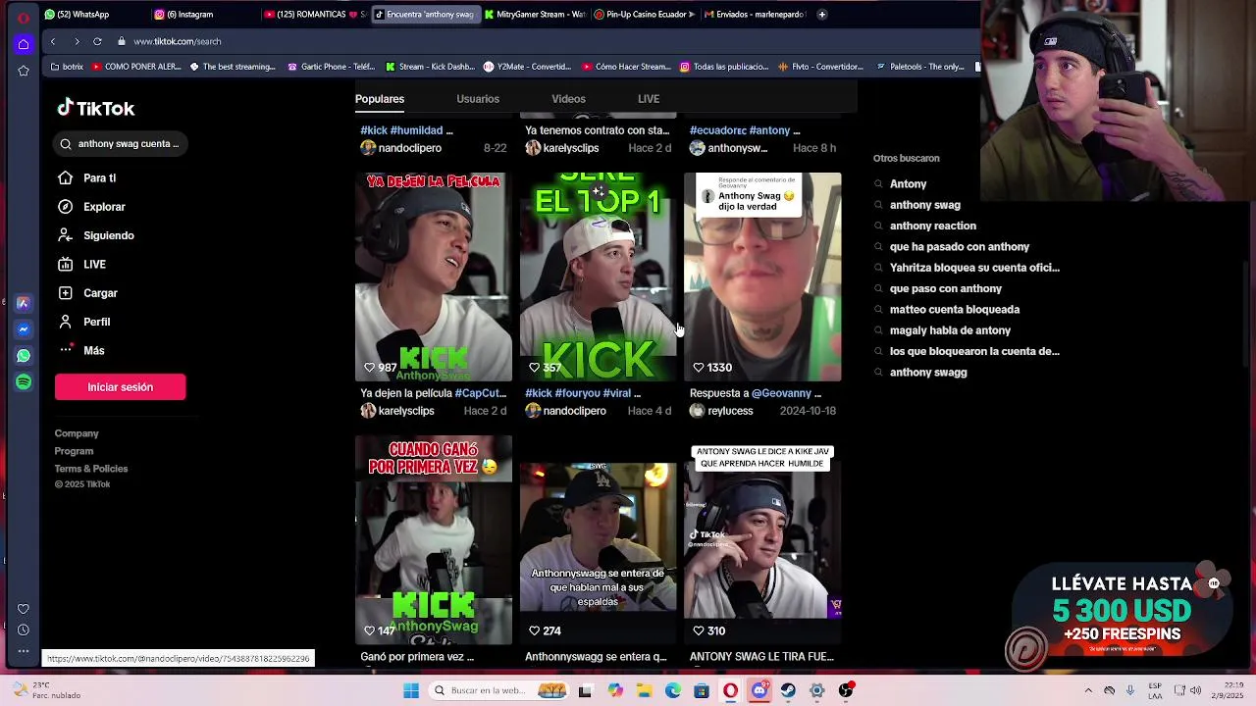This screenshot has width=1256, height=706.
Task: Click Iniciar sesión button
Action: (x=120, y=387)
